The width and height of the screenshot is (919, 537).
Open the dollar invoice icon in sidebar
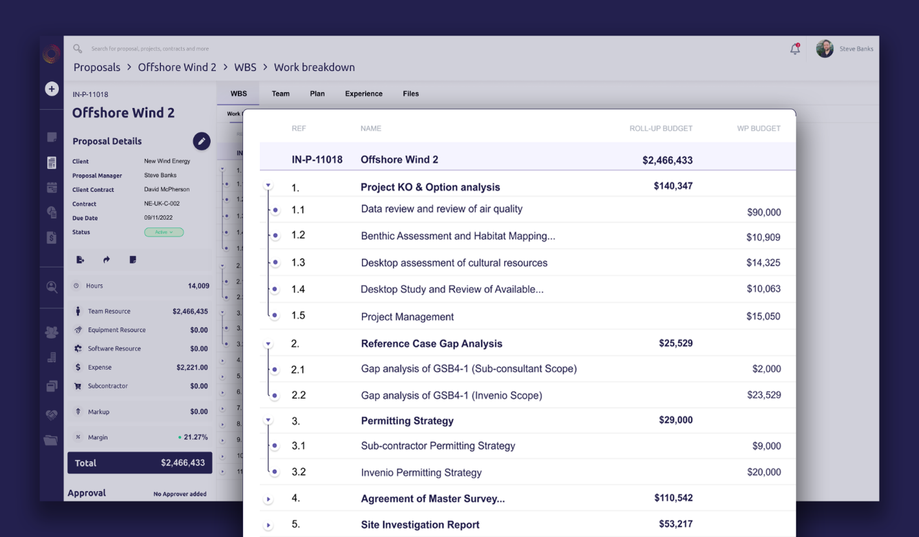coord(52,237)
